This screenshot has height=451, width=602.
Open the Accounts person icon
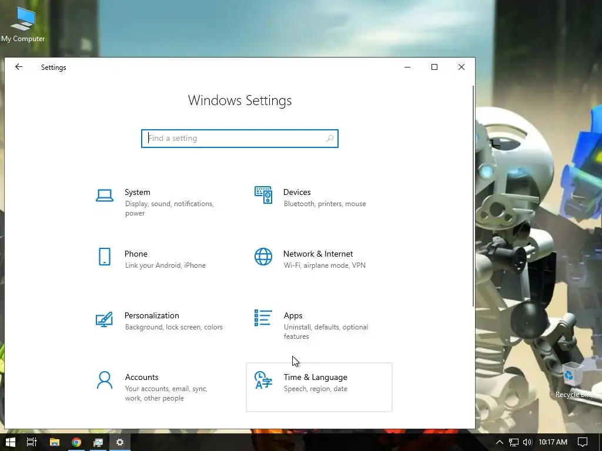click(105, 380)
